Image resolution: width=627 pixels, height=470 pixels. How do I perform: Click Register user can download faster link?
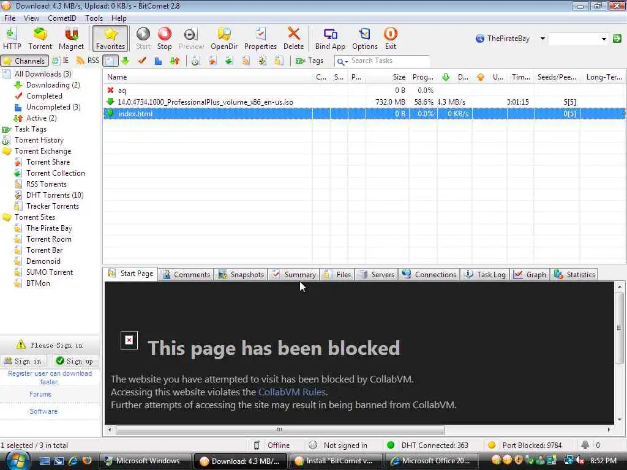click(50, 378)
